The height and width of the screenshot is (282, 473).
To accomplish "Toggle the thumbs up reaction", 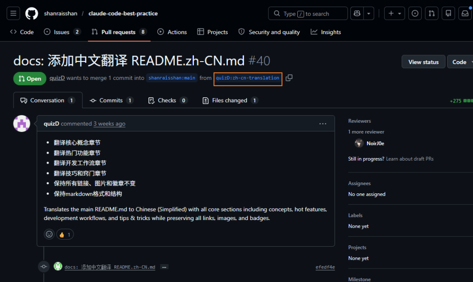I will coord(65,234).
